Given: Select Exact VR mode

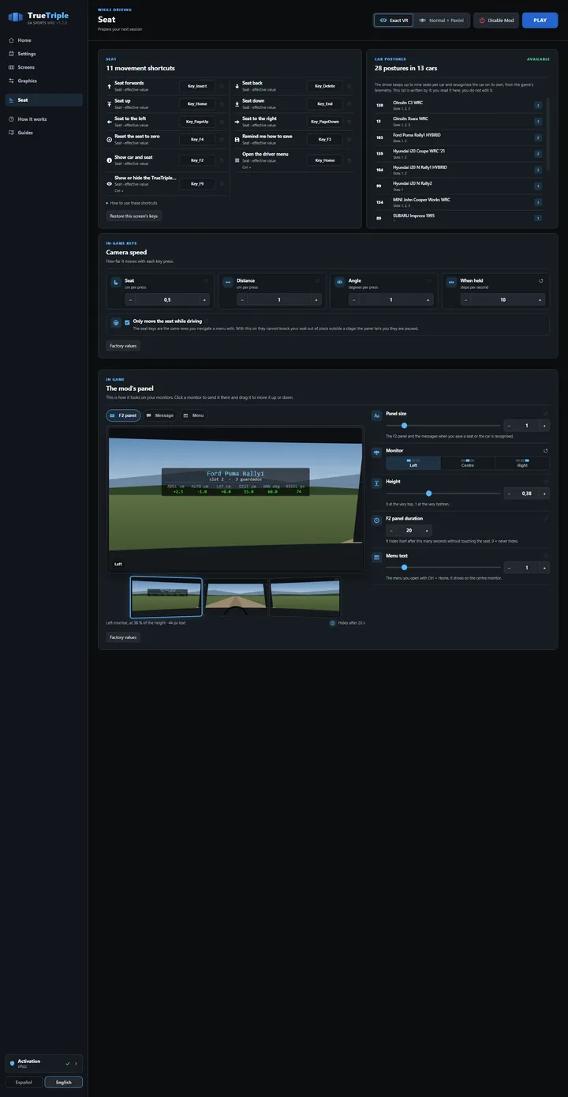Looking at the screenshot, I should click(x=394, y=21).
